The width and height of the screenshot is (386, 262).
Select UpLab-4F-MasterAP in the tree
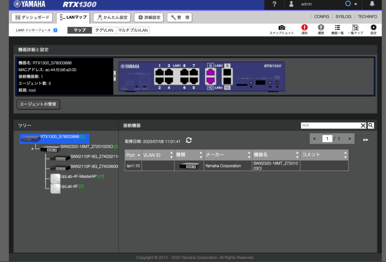(78, 176)
